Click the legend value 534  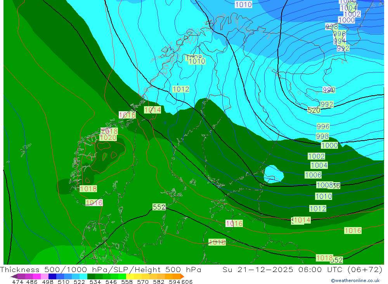pyautogui.click(x=95, y=282)
